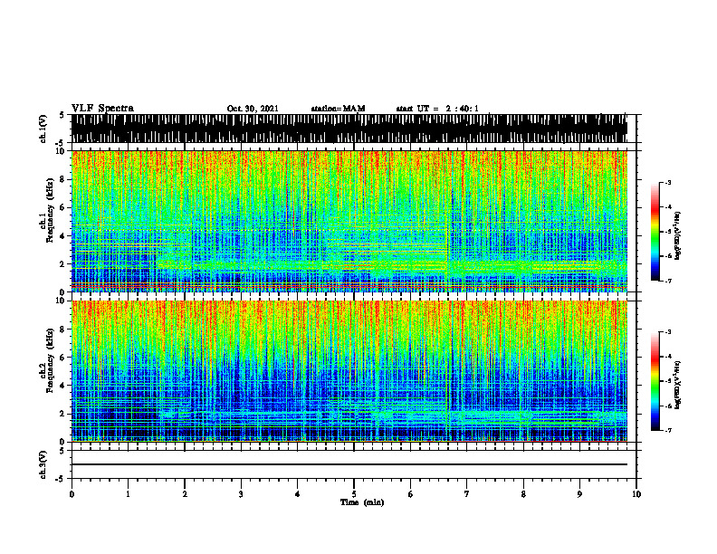The image size is (717, 554).
Task: Click the "-7" label on ch.1 colorbar
Action: click(x=667, y=281)
